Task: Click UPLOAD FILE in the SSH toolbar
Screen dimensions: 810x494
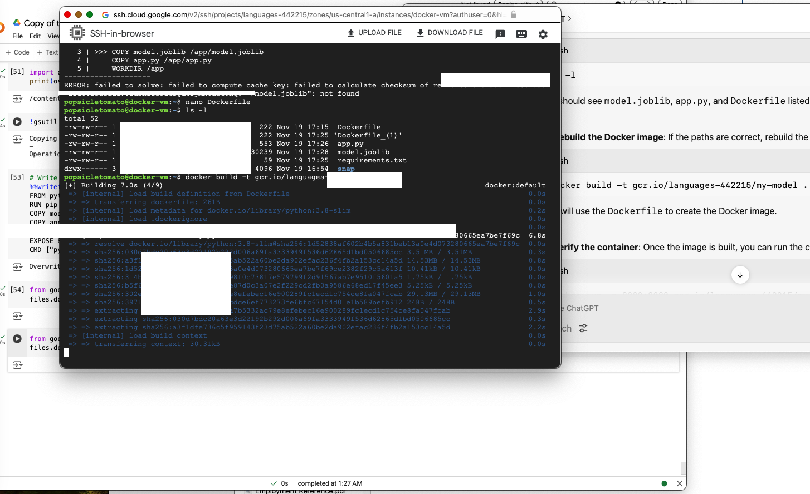Action: [x=374, y=33]
